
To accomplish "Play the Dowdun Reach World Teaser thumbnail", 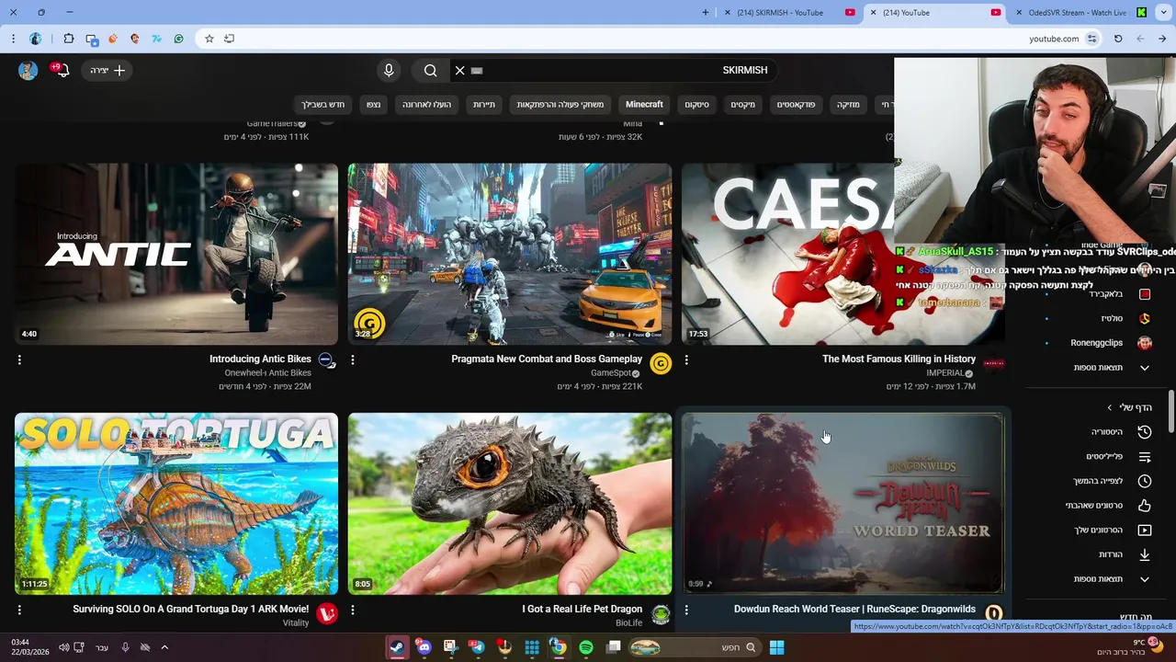I will tap(843, 504).
